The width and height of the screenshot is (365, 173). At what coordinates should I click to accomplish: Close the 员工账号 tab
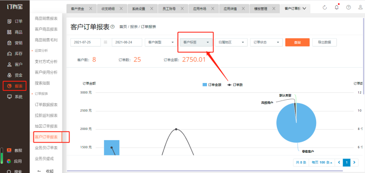point(182,9)
